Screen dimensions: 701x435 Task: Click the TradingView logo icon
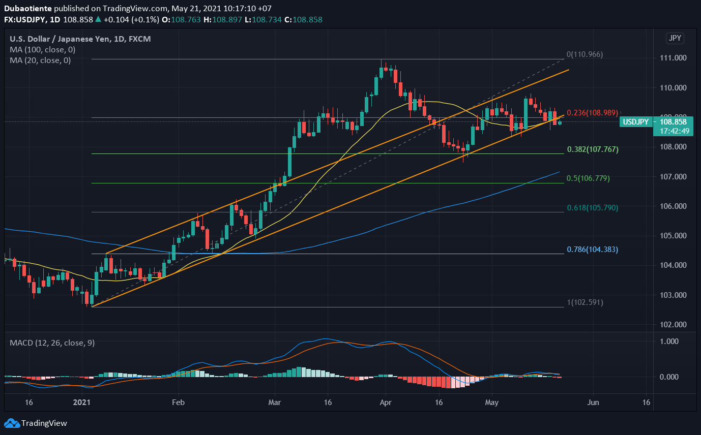tap(11, 423)
